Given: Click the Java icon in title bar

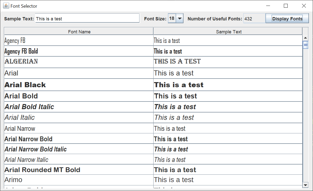Looking at the screenshot, I should point(6,6).
